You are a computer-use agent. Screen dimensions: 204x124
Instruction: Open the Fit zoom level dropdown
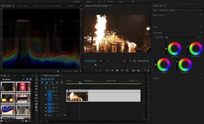click(107, 61)
